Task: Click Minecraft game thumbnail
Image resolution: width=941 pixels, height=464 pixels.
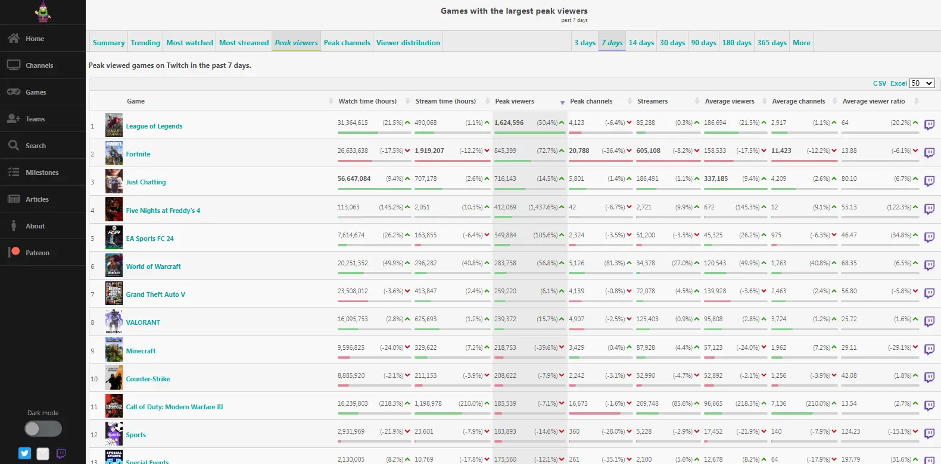Action: point(114,350)
